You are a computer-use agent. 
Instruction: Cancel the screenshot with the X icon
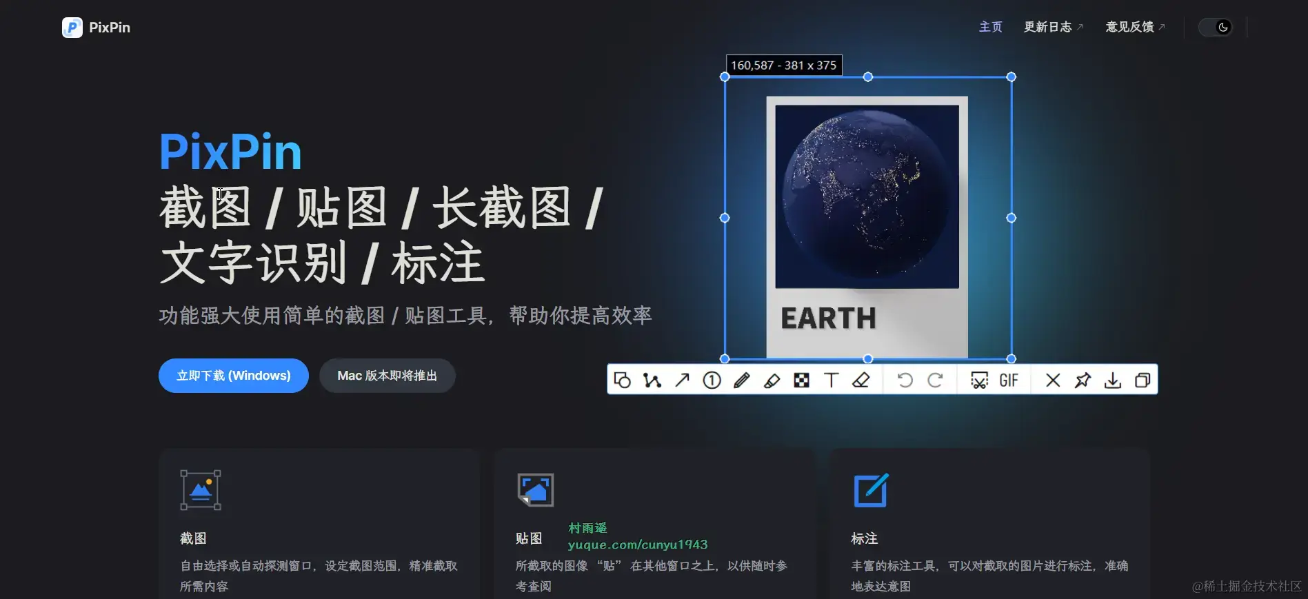click(1053, 380)
